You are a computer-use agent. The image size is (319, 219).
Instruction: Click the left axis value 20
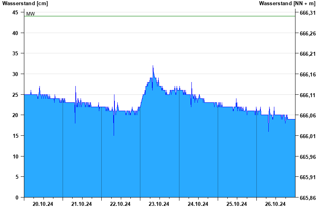coord(15,115)
